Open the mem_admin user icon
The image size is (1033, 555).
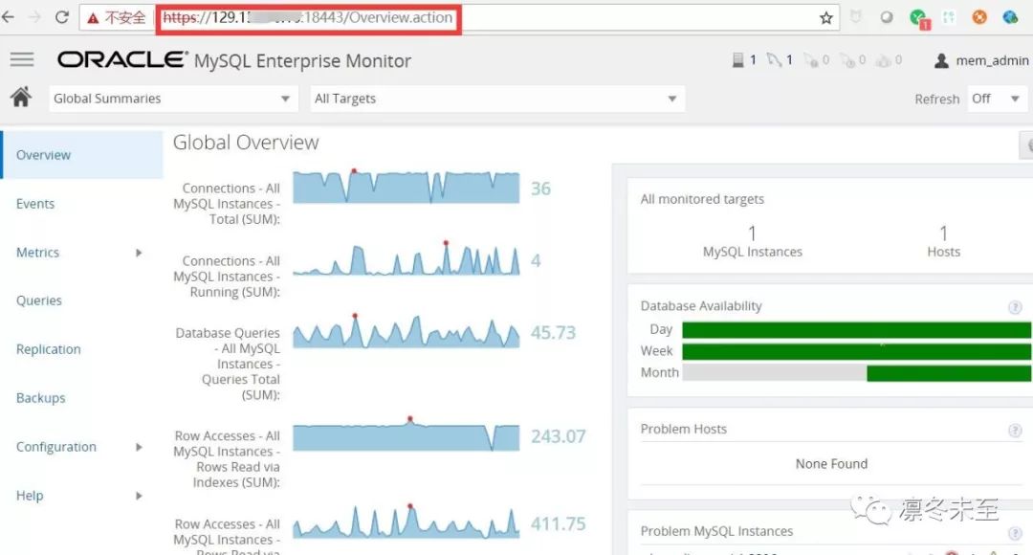coord(941,60)
